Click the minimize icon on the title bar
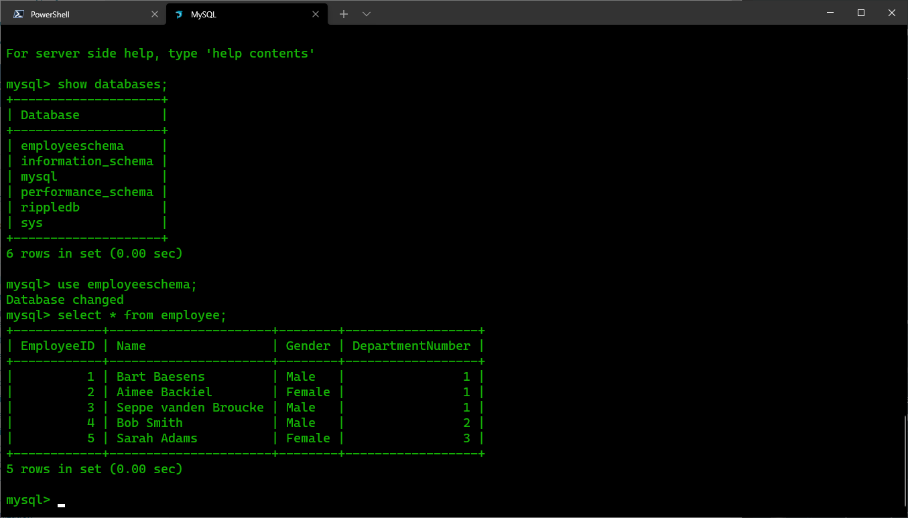The height and width of the screenshot is (518, 908). (x=830, y=12)
